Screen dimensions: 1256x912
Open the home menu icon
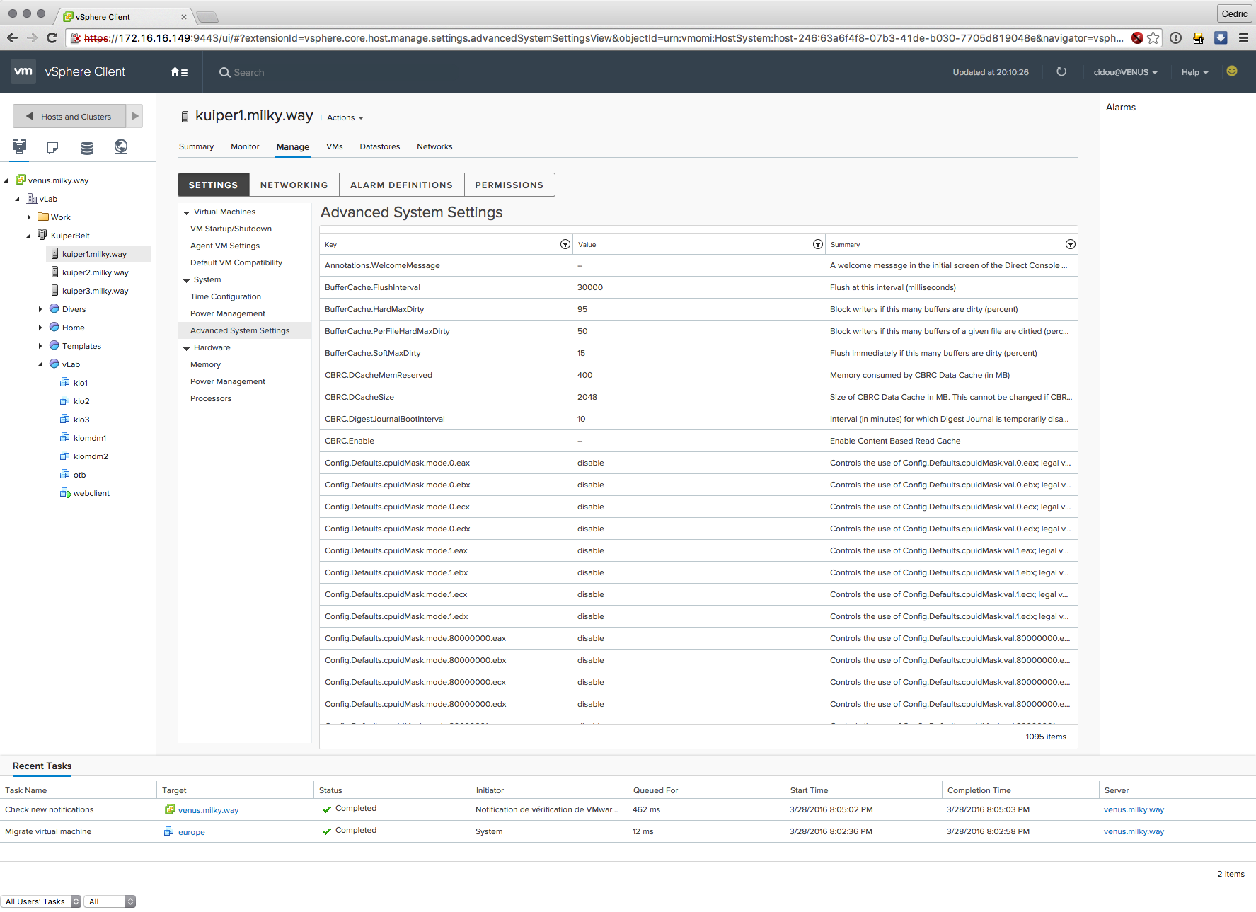[x=179, y=72]
